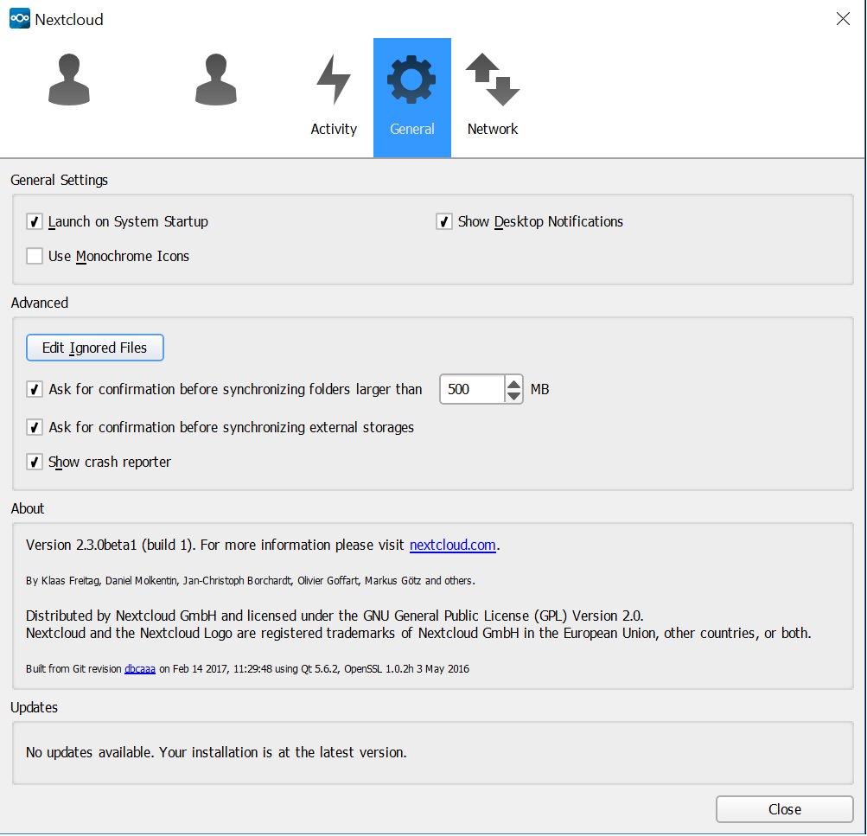Click 'No updates available' status text
The image size is (867, 836).
[x=216, y=752]
